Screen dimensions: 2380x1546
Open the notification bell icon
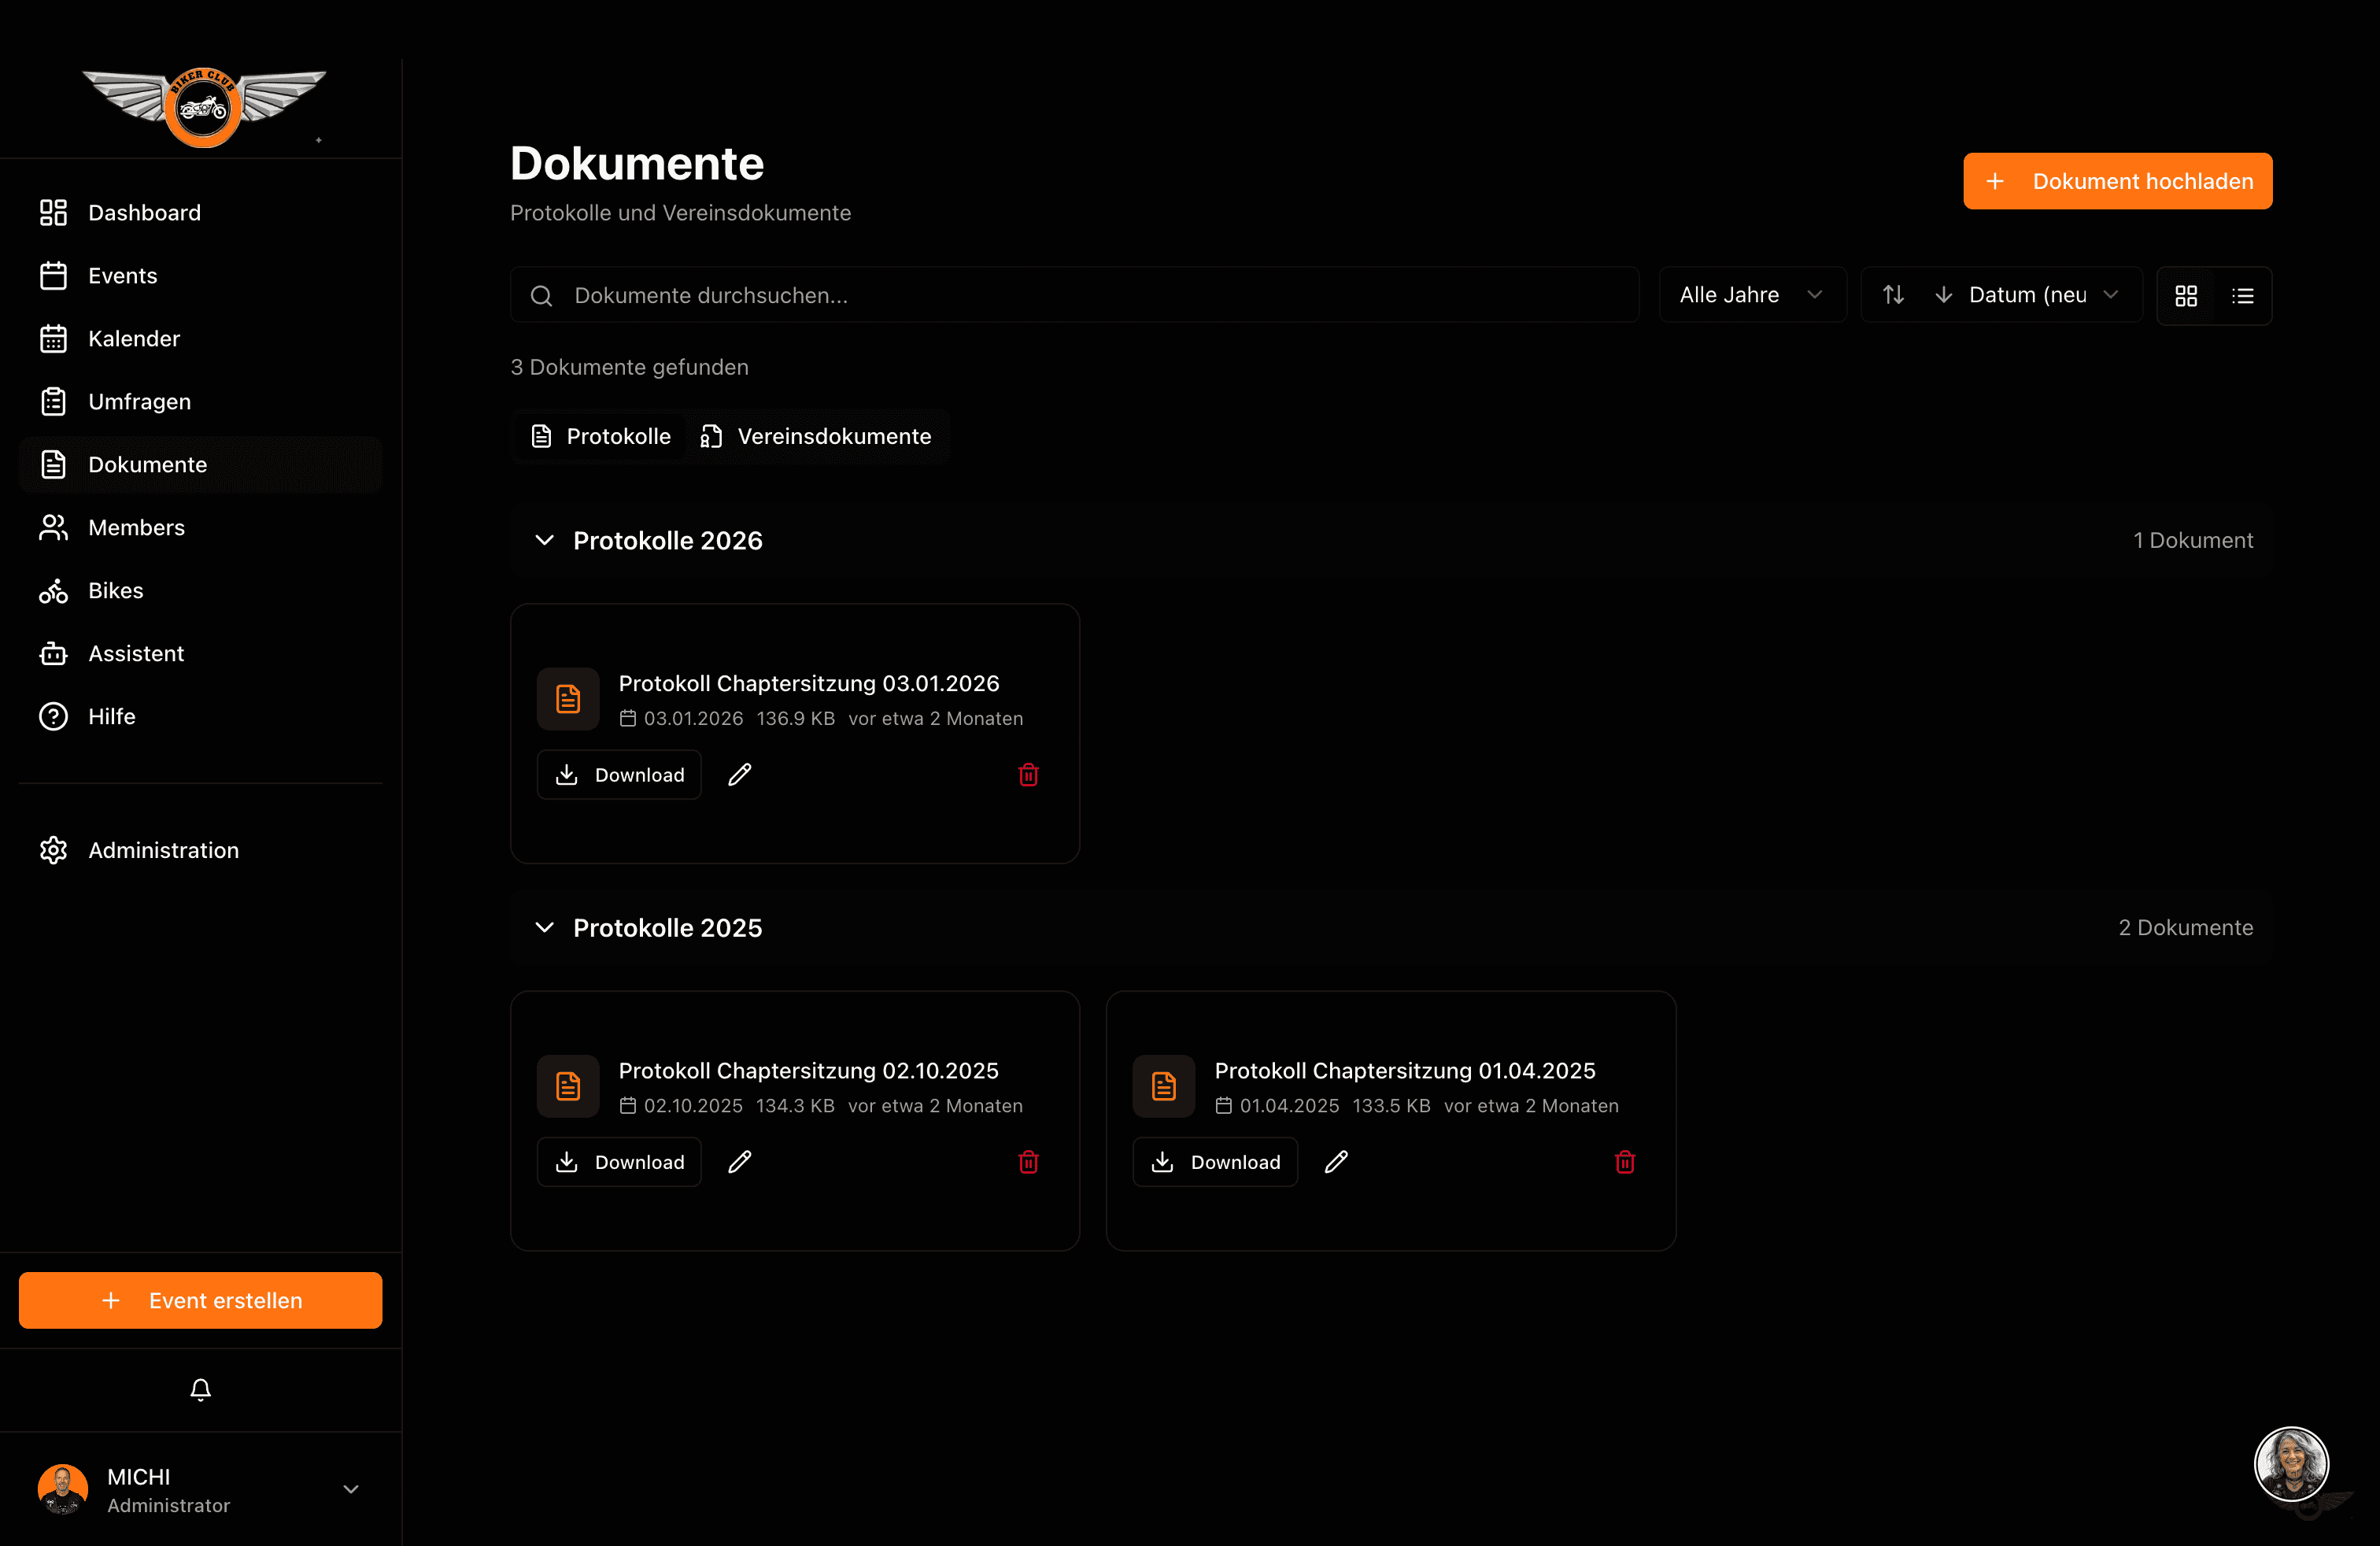pos(200,1389)
